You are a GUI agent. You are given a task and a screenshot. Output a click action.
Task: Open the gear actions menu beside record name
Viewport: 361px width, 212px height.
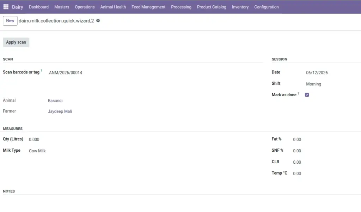(x=98, y=21)
